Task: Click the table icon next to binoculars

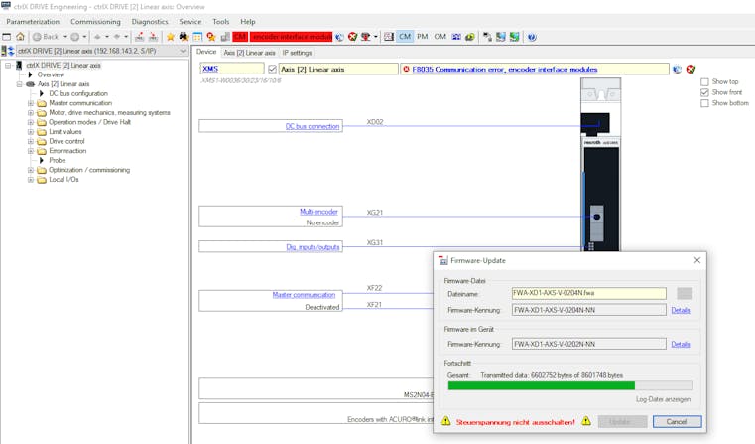Action: point(197,37)
